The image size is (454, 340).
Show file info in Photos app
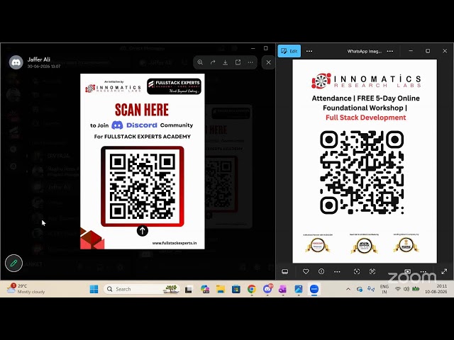click(x=321, y=271)
